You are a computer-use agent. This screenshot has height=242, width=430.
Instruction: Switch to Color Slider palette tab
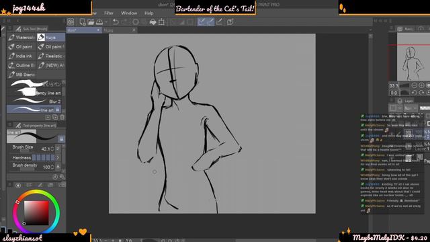point(29,186)
